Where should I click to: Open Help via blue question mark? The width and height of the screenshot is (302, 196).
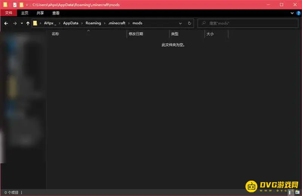[299, 13]
